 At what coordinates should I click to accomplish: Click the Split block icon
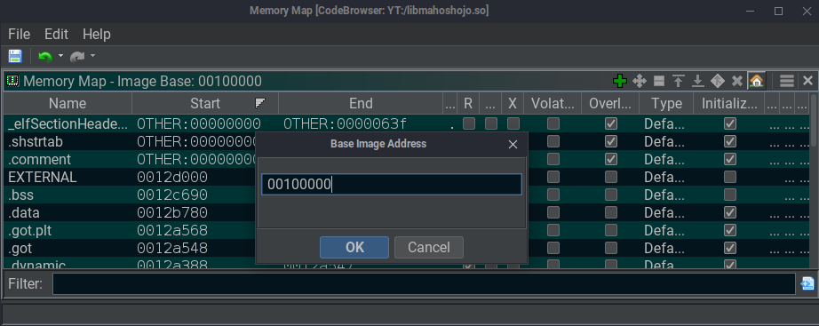coord(659,81)
